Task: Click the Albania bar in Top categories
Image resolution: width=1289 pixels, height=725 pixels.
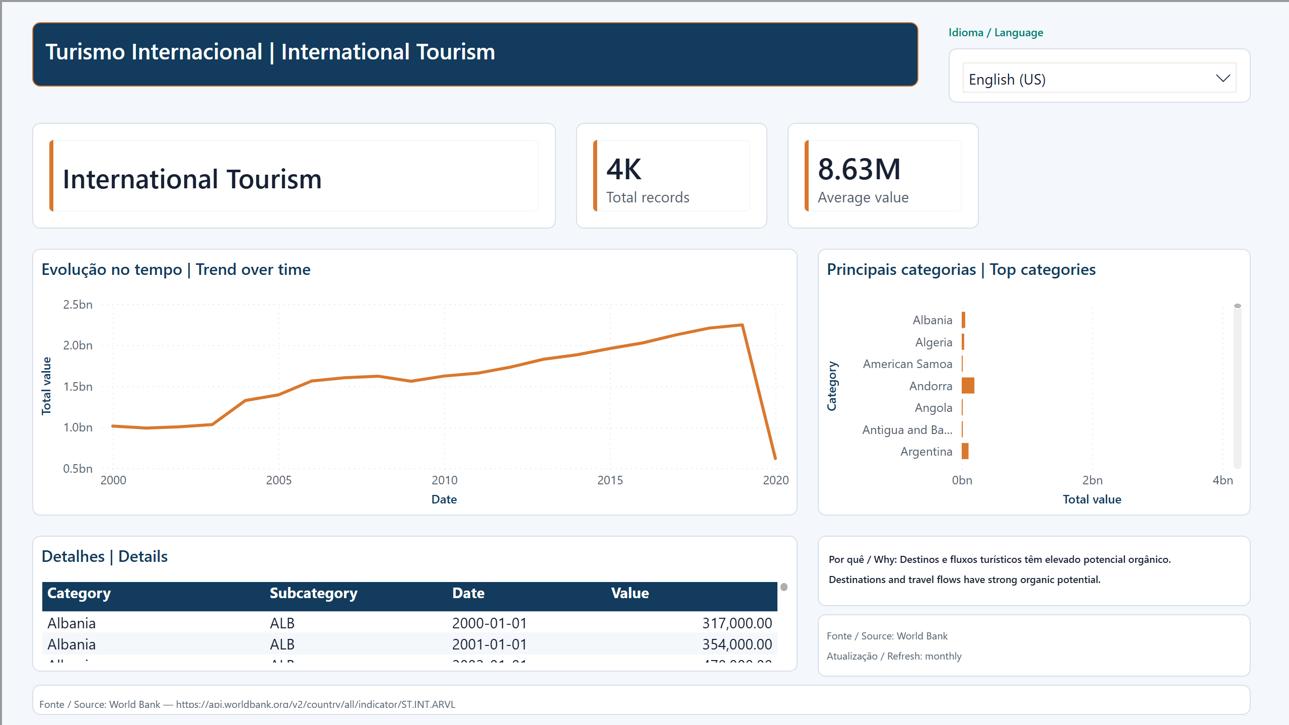Action: [x=963, y=320]
